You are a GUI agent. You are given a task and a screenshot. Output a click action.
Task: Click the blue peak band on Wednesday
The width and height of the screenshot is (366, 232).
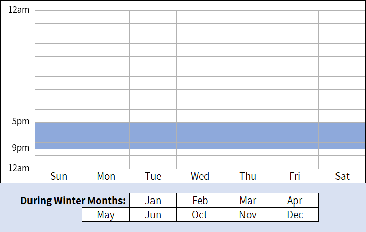200,136
